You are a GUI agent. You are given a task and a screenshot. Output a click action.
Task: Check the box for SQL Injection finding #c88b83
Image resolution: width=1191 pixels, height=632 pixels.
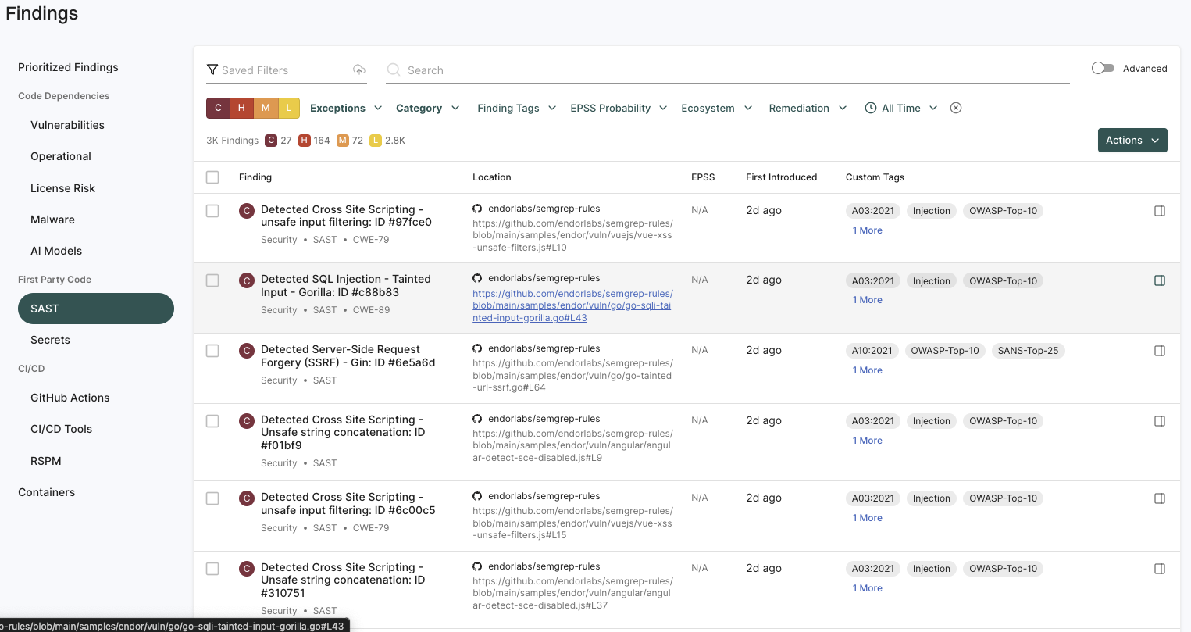[x=212, y=280]
